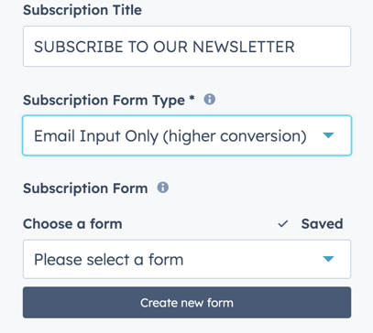The width and height of the screenshot is (373, 333).
Task: Click the Subscription Form section label
Action: 85,188
